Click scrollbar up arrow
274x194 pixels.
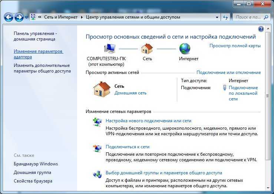coord(268,29)
